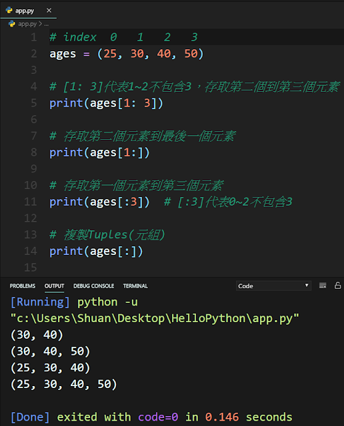Viewport: 344px width, 426px height.
Task: Select the app.py editor tab
Action: click(x=29, y=11)
